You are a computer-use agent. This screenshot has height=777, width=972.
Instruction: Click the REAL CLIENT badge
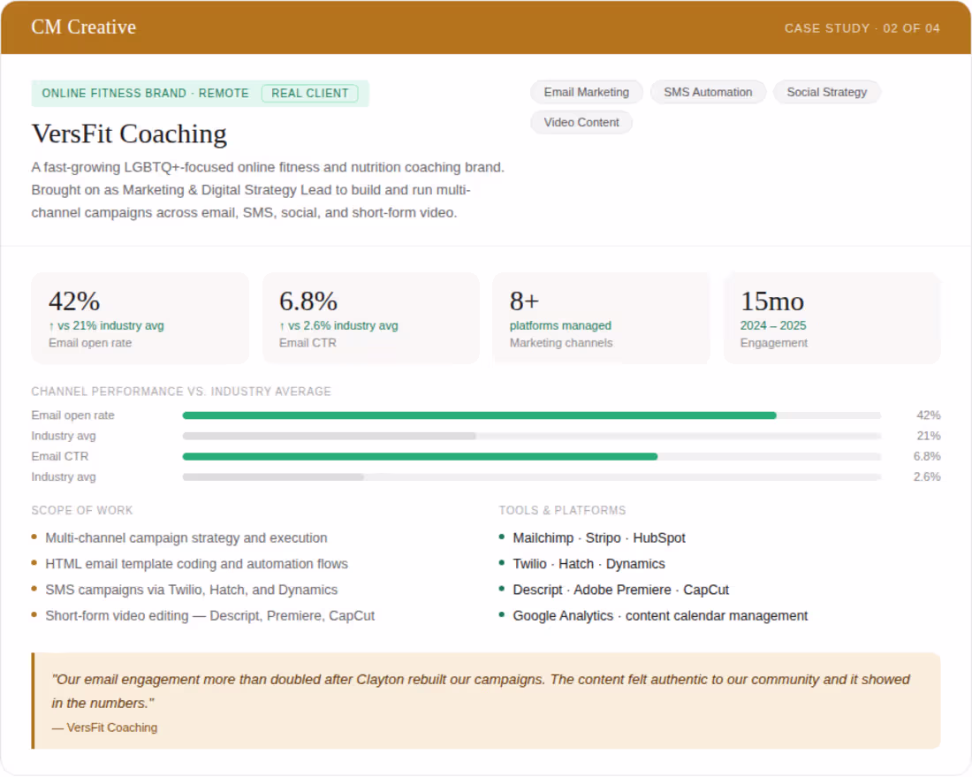pos(310,94)
